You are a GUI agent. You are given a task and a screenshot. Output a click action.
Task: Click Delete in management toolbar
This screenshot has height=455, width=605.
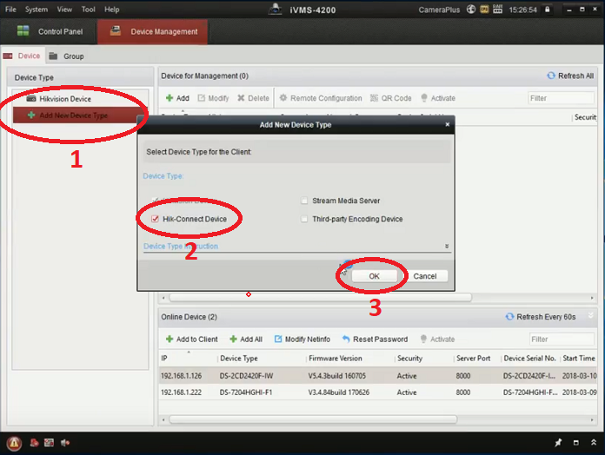tap(253, 98)
